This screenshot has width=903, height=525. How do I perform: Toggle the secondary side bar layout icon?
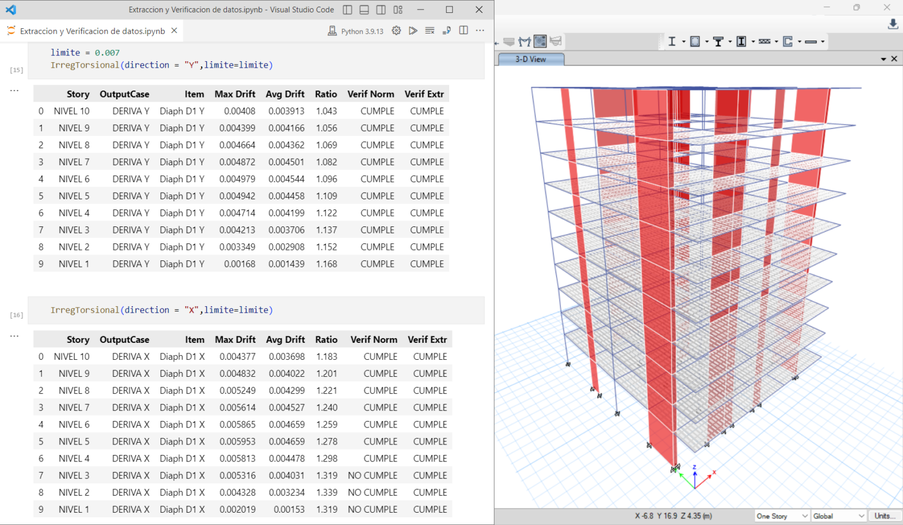coord(381,9)
